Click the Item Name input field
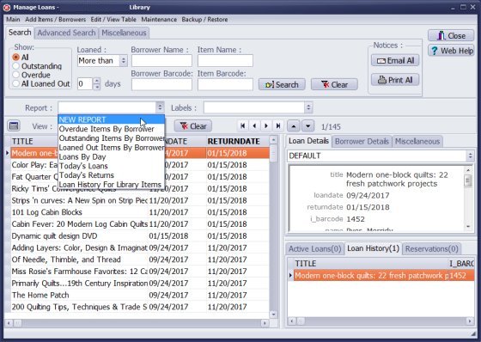Image resolution: width=481 pixels, height=342 pixels. click(x=225, y=61)
